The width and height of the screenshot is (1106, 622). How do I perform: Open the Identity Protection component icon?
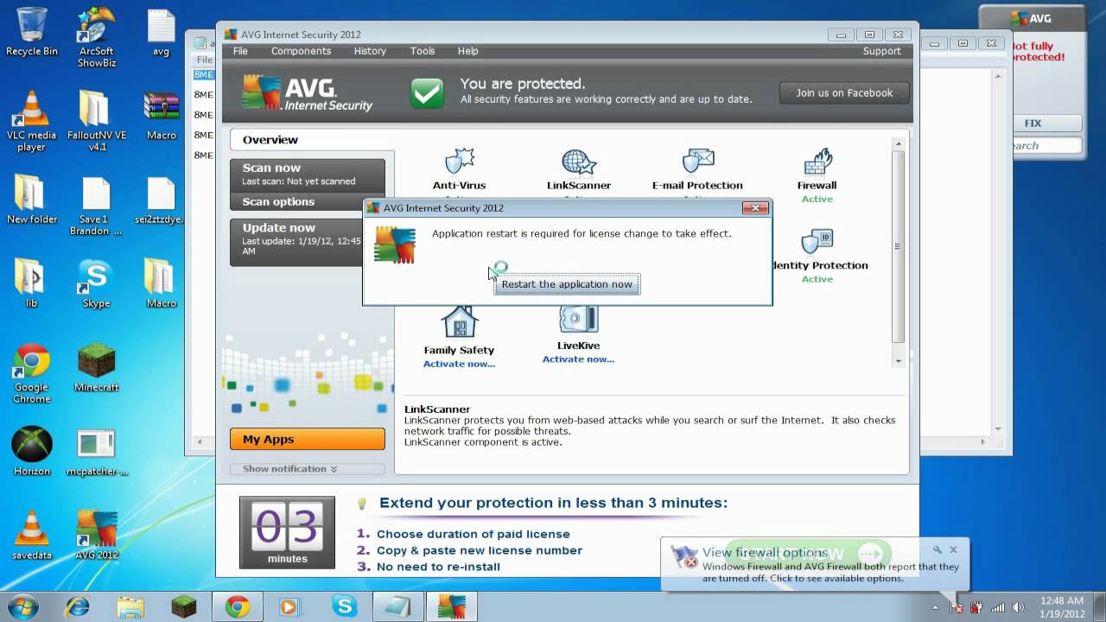tap(817, 243)
